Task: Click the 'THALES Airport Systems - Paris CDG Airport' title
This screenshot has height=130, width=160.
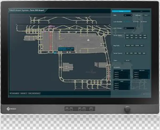Action: 27,10
